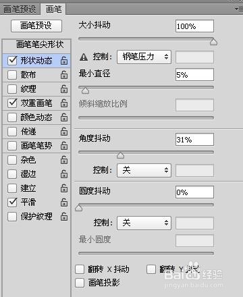Screen dimensions: 243x297
Task: Toggle the lock for 传递
Action: [x=64, y=132]
